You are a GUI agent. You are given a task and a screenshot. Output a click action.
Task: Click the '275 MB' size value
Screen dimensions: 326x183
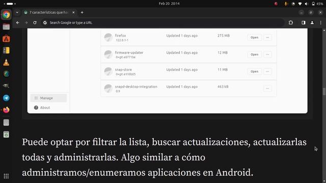[224, 36]
